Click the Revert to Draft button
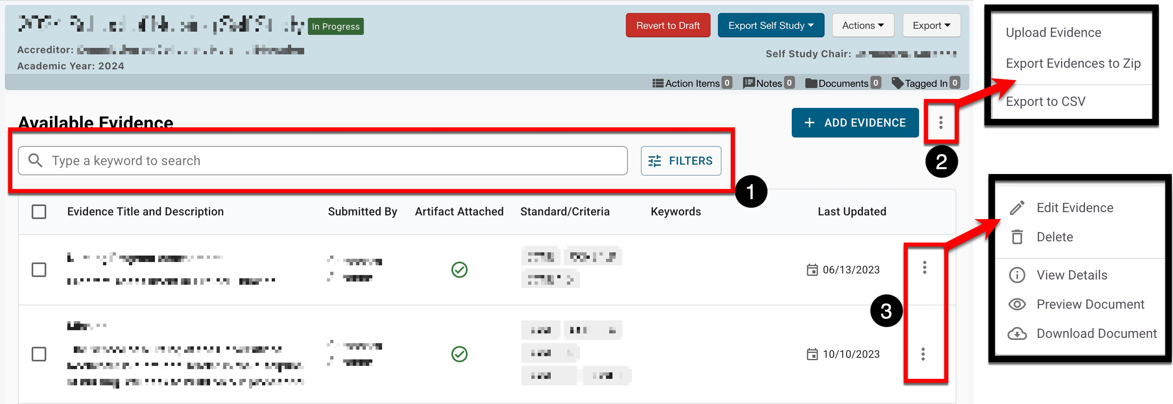Image resolution: width=1173 pixels, height=404 pixels. click(x=668, y=26)
